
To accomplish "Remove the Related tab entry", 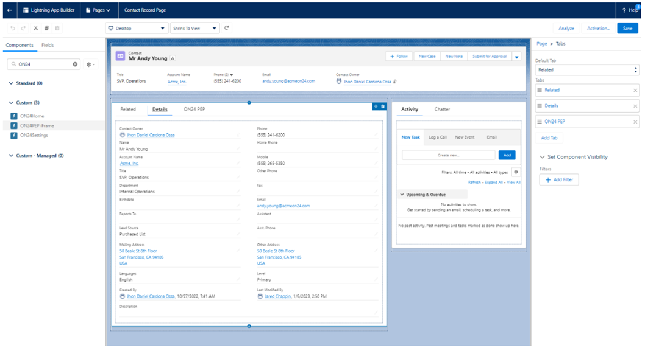I will [635, 90].
